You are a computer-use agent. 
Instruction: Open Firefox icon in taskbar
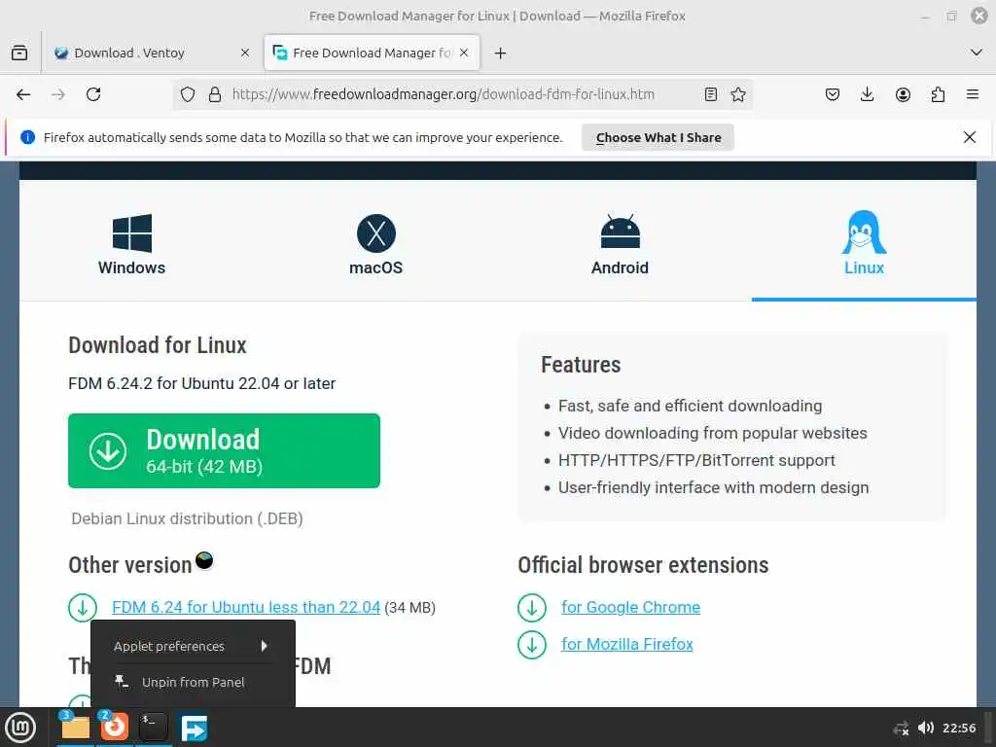point(115,728)
